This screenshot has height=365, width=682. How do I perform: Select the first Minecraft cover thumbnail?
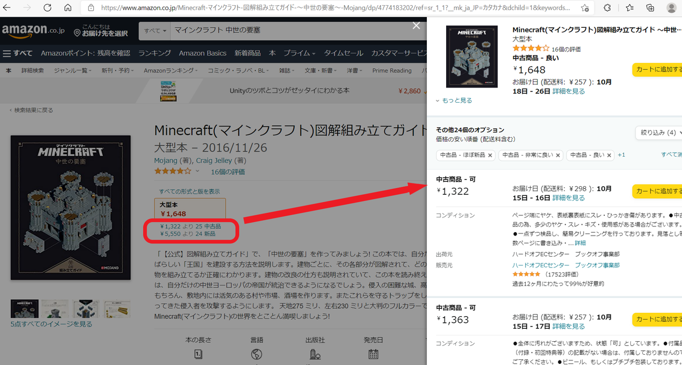click(25, 309)
